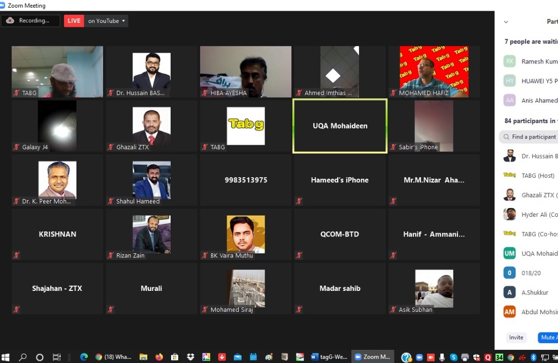The width and height of the screenshot is (558, 363).
Task: Click the muted mic icon on KRISHNAN tile
Action: tap(17, 255)
